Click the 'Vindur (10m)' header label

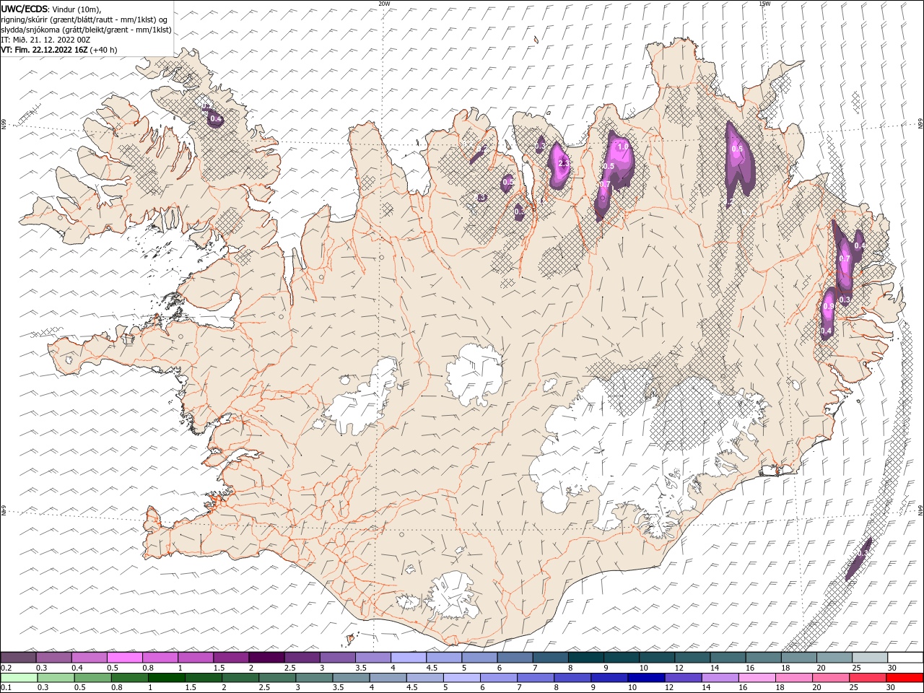tap(77, 9)
